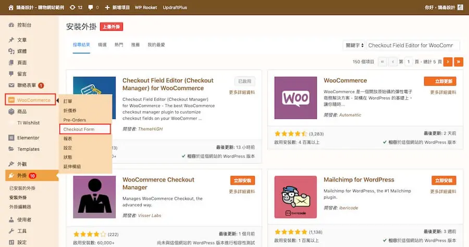Screen dimensions: 469x247
Task: Switch to the Recommended tab
Action: pos(135,45)
